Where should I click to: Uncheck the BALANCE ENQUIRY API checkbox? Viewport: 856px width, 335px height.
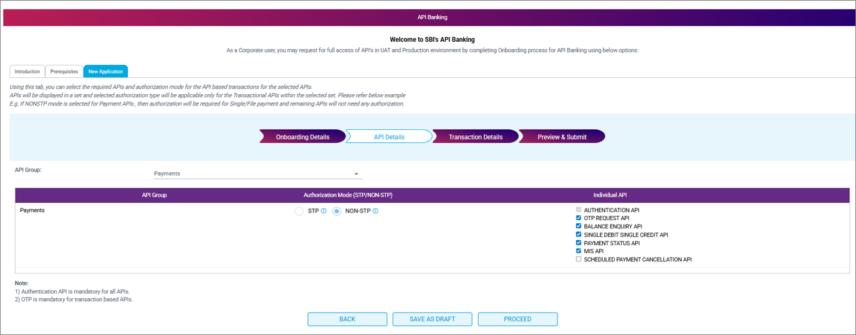[579, 226]
